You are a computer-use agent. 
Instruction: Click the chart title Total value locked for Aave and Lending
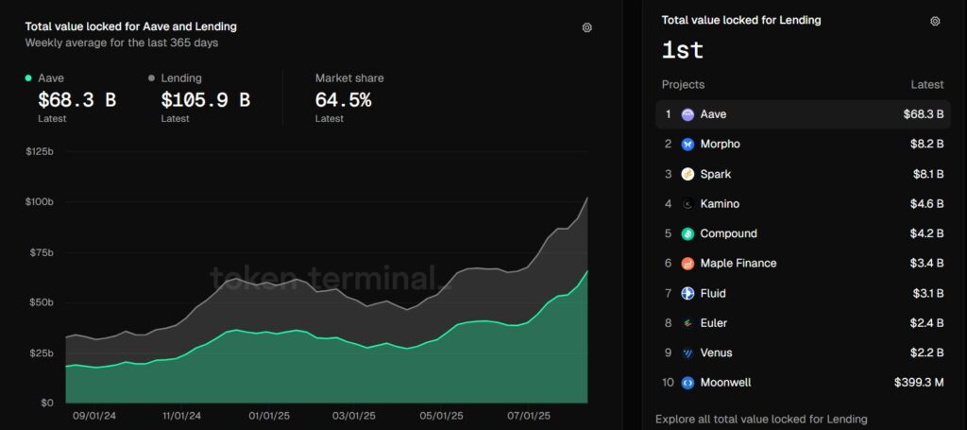(130, 26)
